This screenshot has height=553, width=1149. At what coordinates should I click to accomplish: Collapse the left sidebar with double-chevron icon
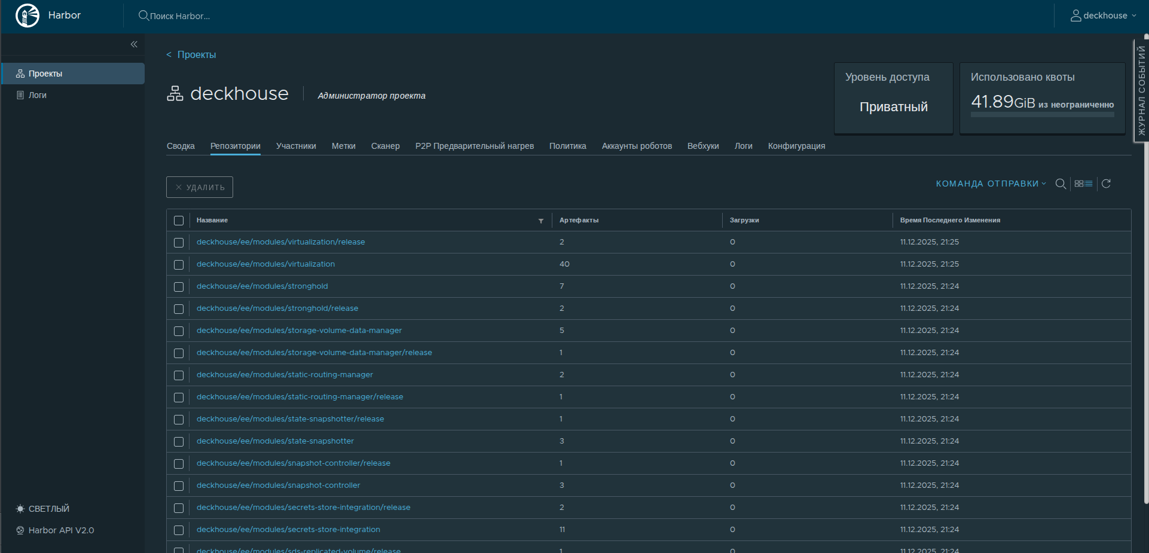[134, 44]
